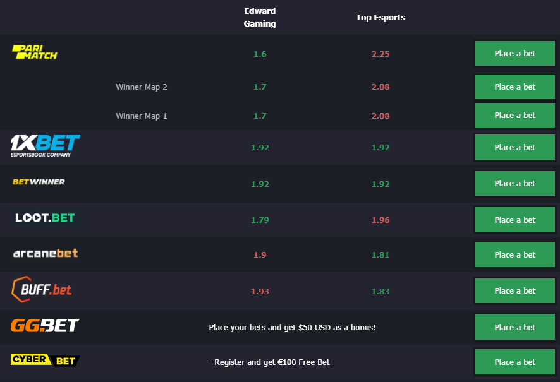The height and width of the screenshot is (382, 560).
Task: Open the Parimatch bookmaker logo
Action: tap(34, 52)
